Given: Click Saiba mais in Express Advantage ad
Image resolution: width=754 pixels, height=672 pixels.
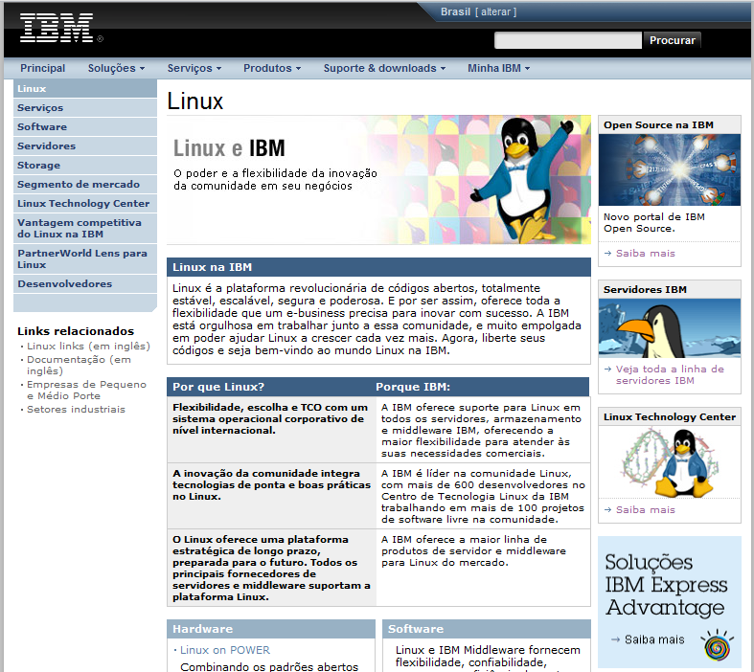Looking at the screenshot, I should [x=654, y=639].
